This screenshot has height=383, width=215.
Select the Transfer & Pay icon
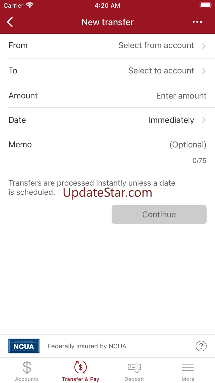click(x=80, y=367)
